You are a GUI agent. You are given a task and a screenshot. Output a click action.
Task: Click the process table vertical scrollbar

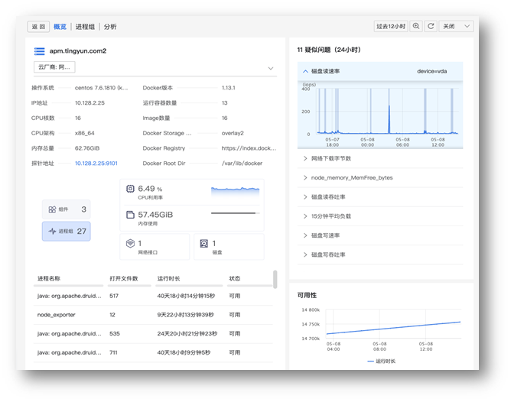coord(275,279)
